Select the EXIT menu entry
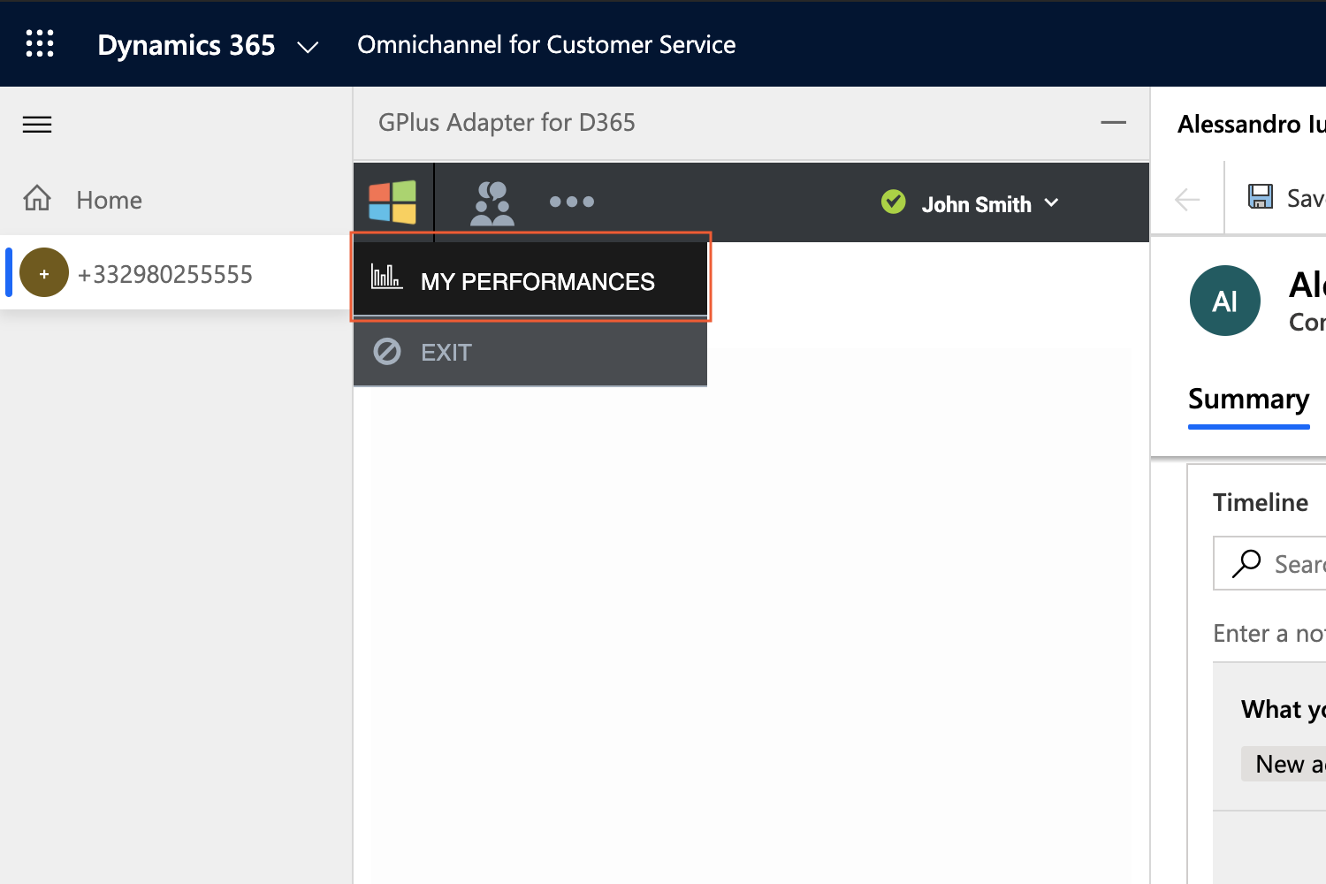Viewport: 1326px width, 884px height. (x=530, y=352)
